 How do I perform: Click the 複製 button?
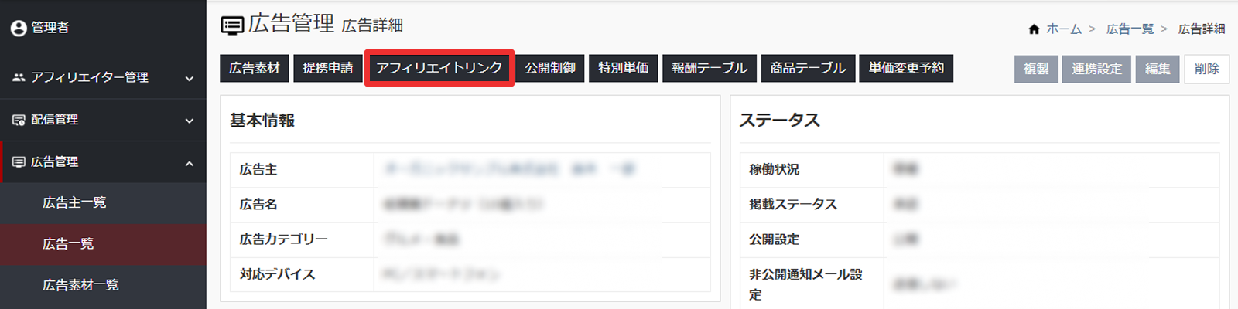(x=1036, y=69)
